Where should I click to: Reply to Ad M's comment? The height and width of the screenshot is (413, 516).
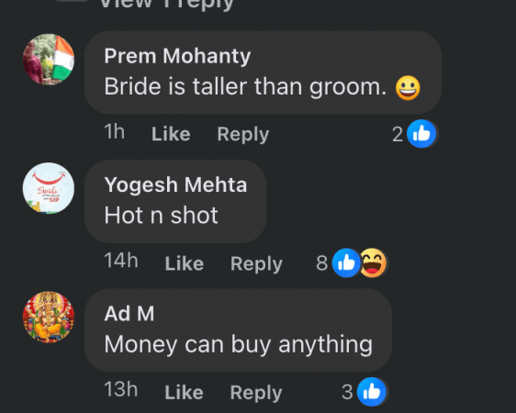coord(256,393)
